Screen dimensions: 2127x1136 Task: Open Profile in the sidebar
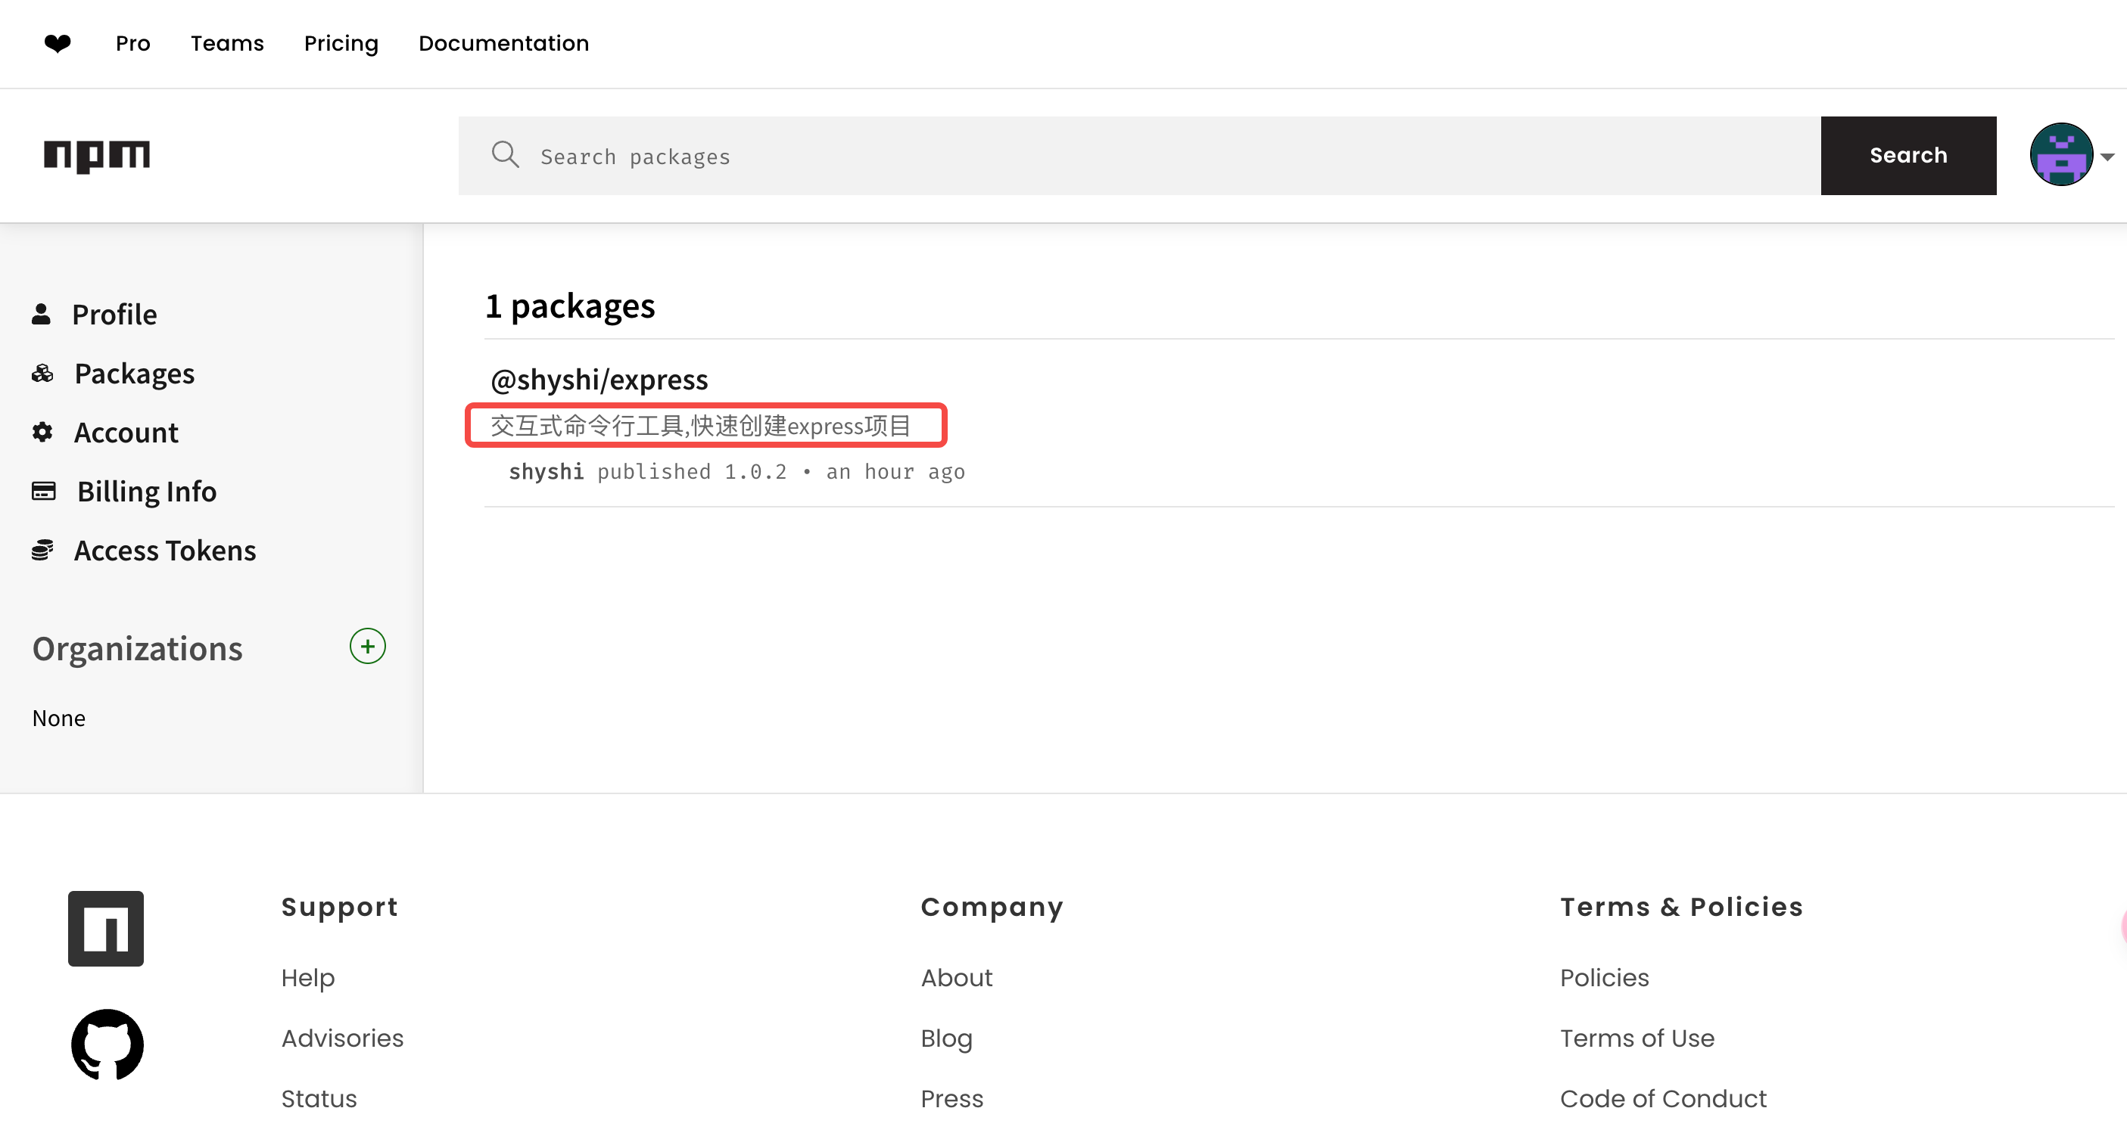(114, 315)
